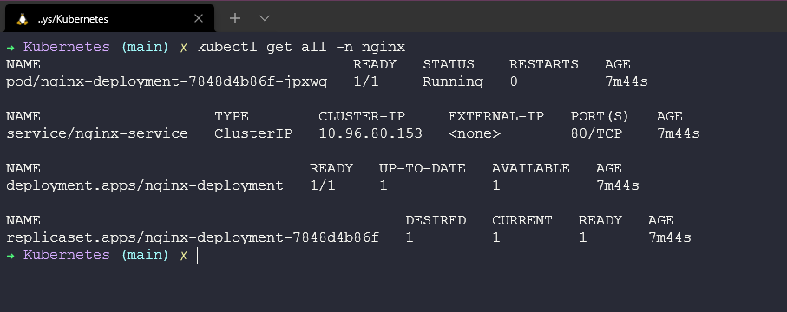Click deployment.apps/nginx-deployment entry

pyautogui.click(x=145, y=186)
